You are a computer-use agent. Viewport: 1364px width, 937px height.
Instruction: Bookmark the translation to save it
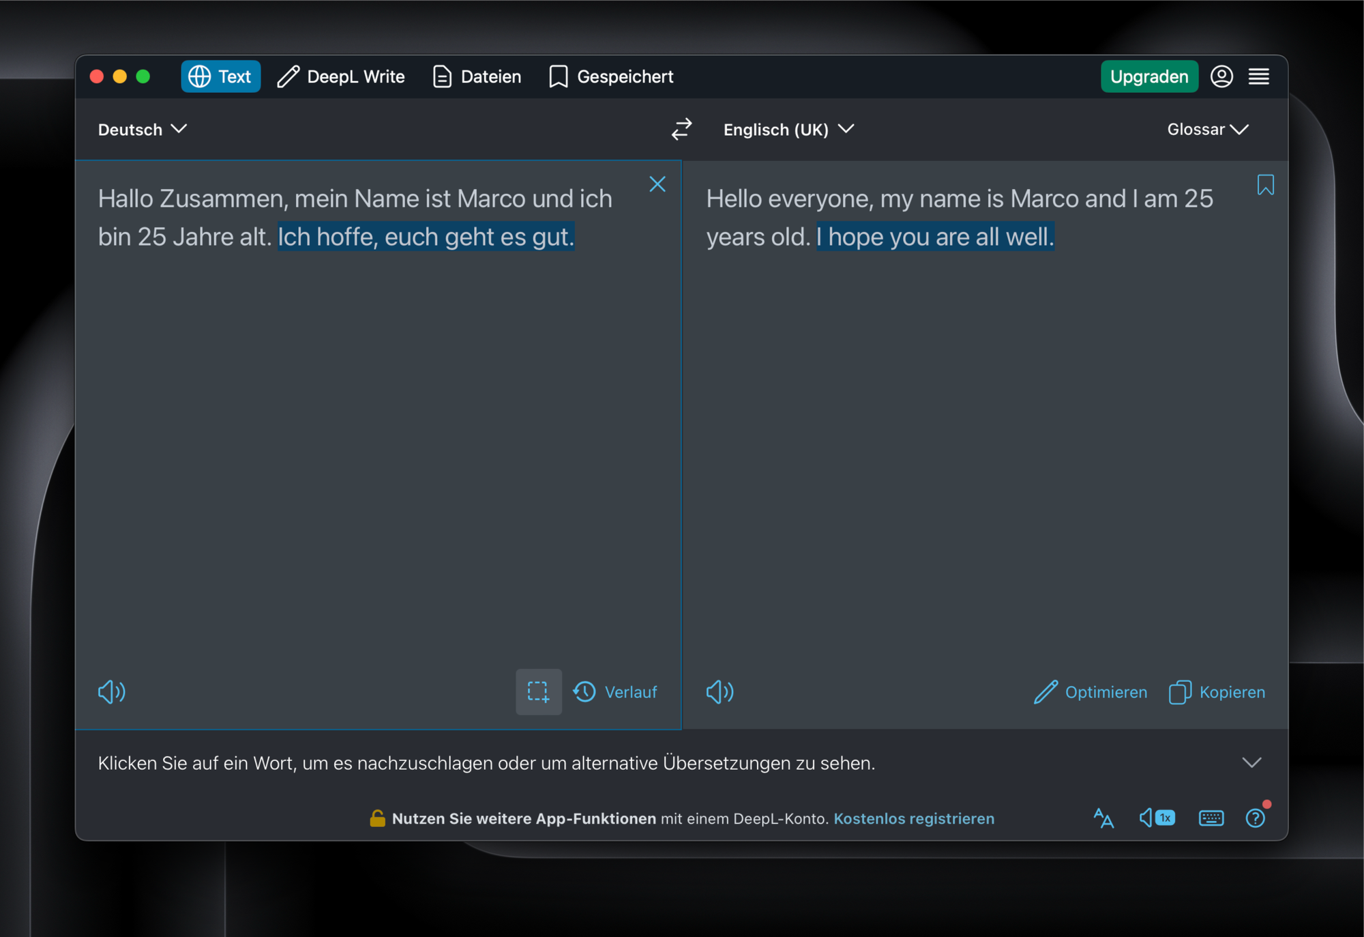click(x=1266, y=184)
